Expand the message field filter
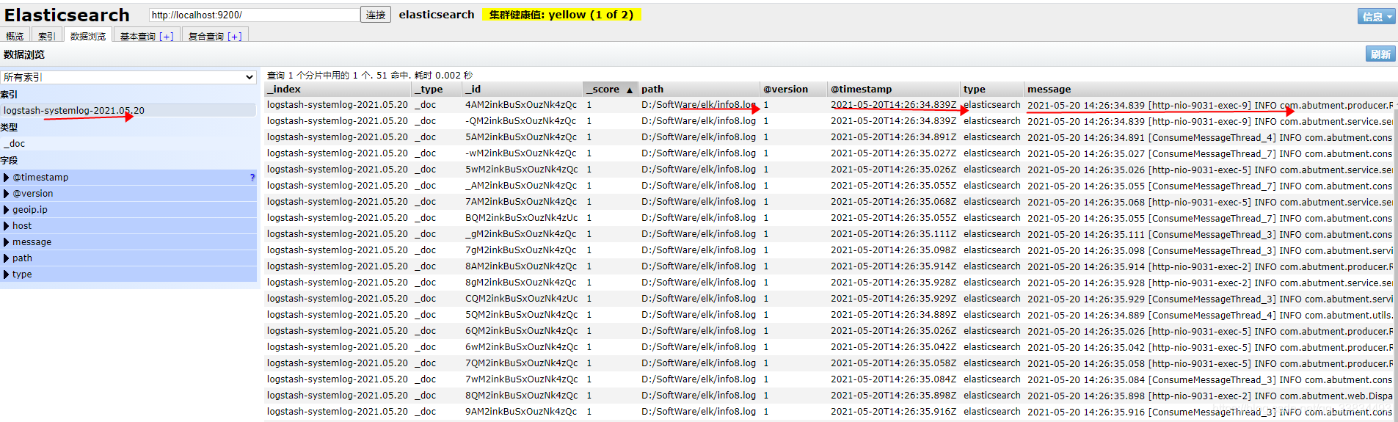 (x=128, y=242)
